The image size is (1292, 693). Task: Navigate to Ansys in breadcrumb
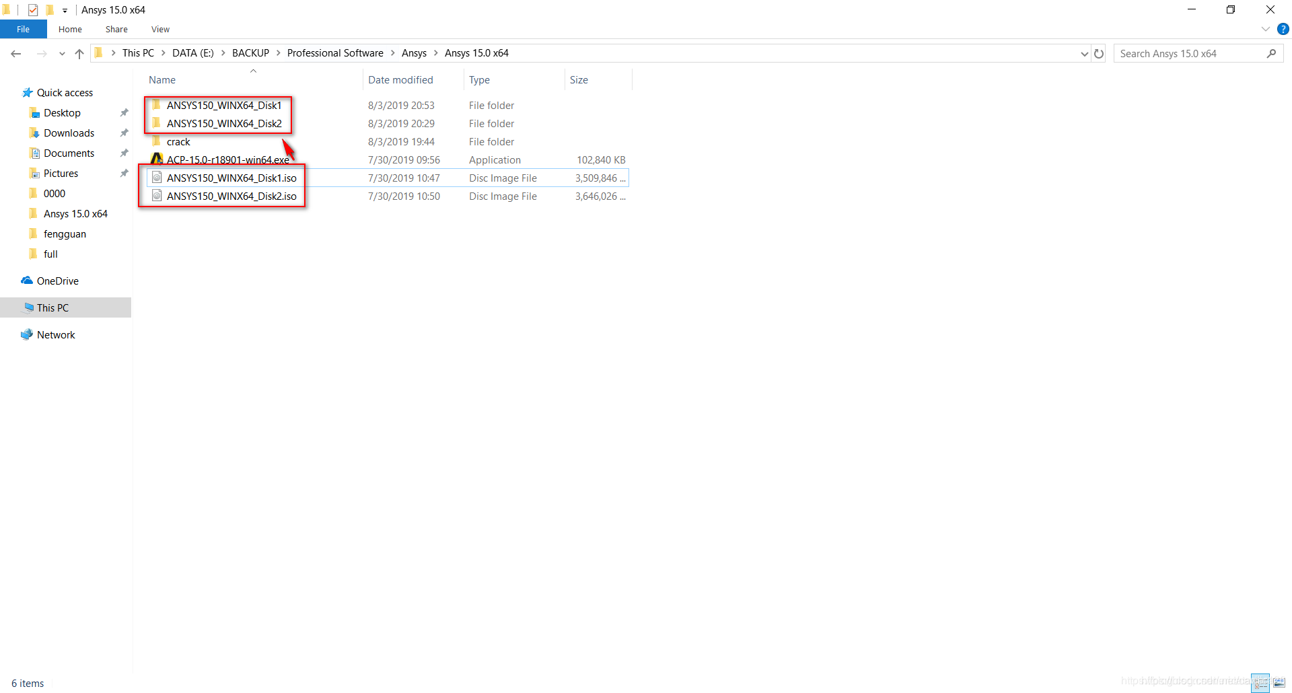tap(414, 53)
